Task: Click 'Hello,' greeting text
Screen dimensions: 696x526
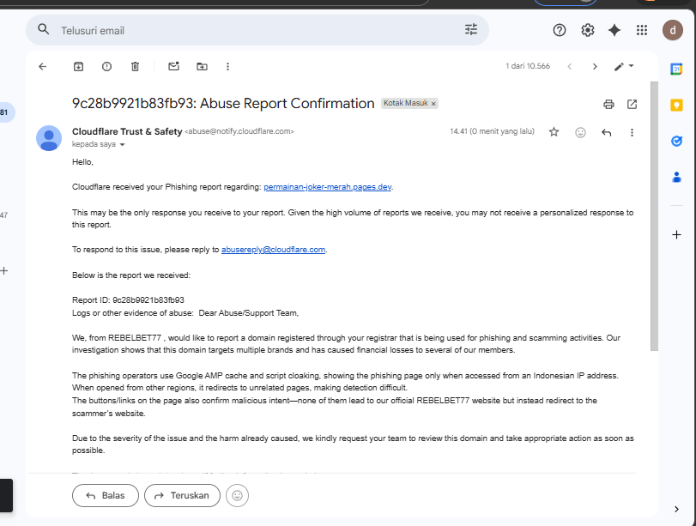Action: [x=82, y=162]
